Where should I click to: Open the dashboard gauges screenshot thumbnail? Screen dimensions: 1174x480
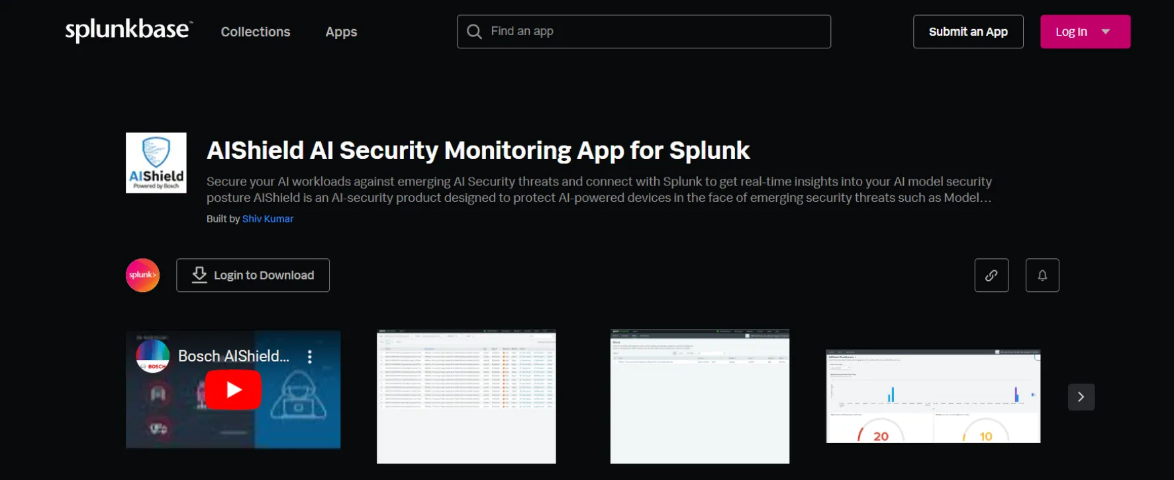coord(933,396)
